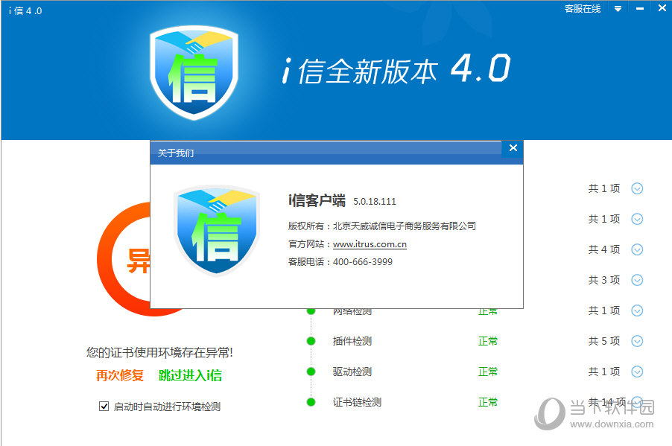Click the 共 4 项 count text
This screenshot has width=672, height=446.
tap(604, 249)
